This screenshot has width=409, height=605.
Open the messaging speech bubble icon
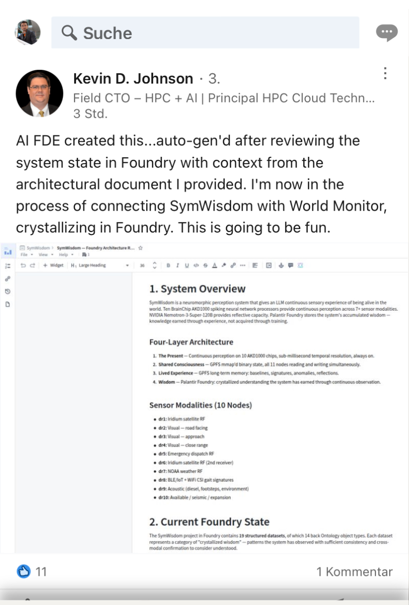[x=386, y=33]
